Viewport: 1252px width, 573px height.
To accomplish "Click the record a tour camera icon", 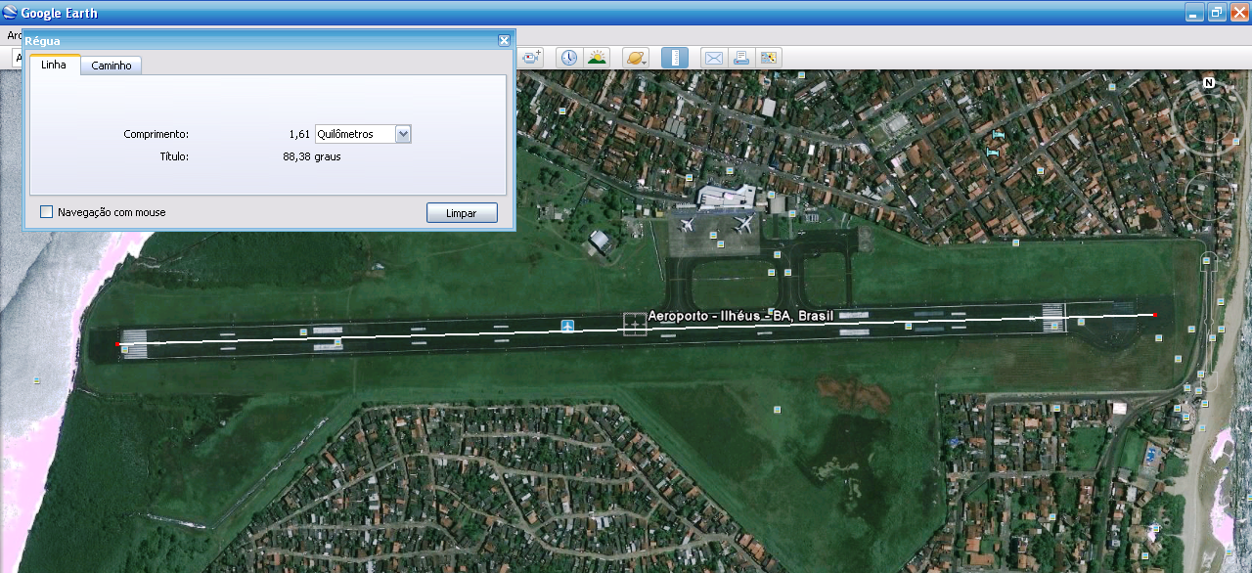I will [531, 58].
